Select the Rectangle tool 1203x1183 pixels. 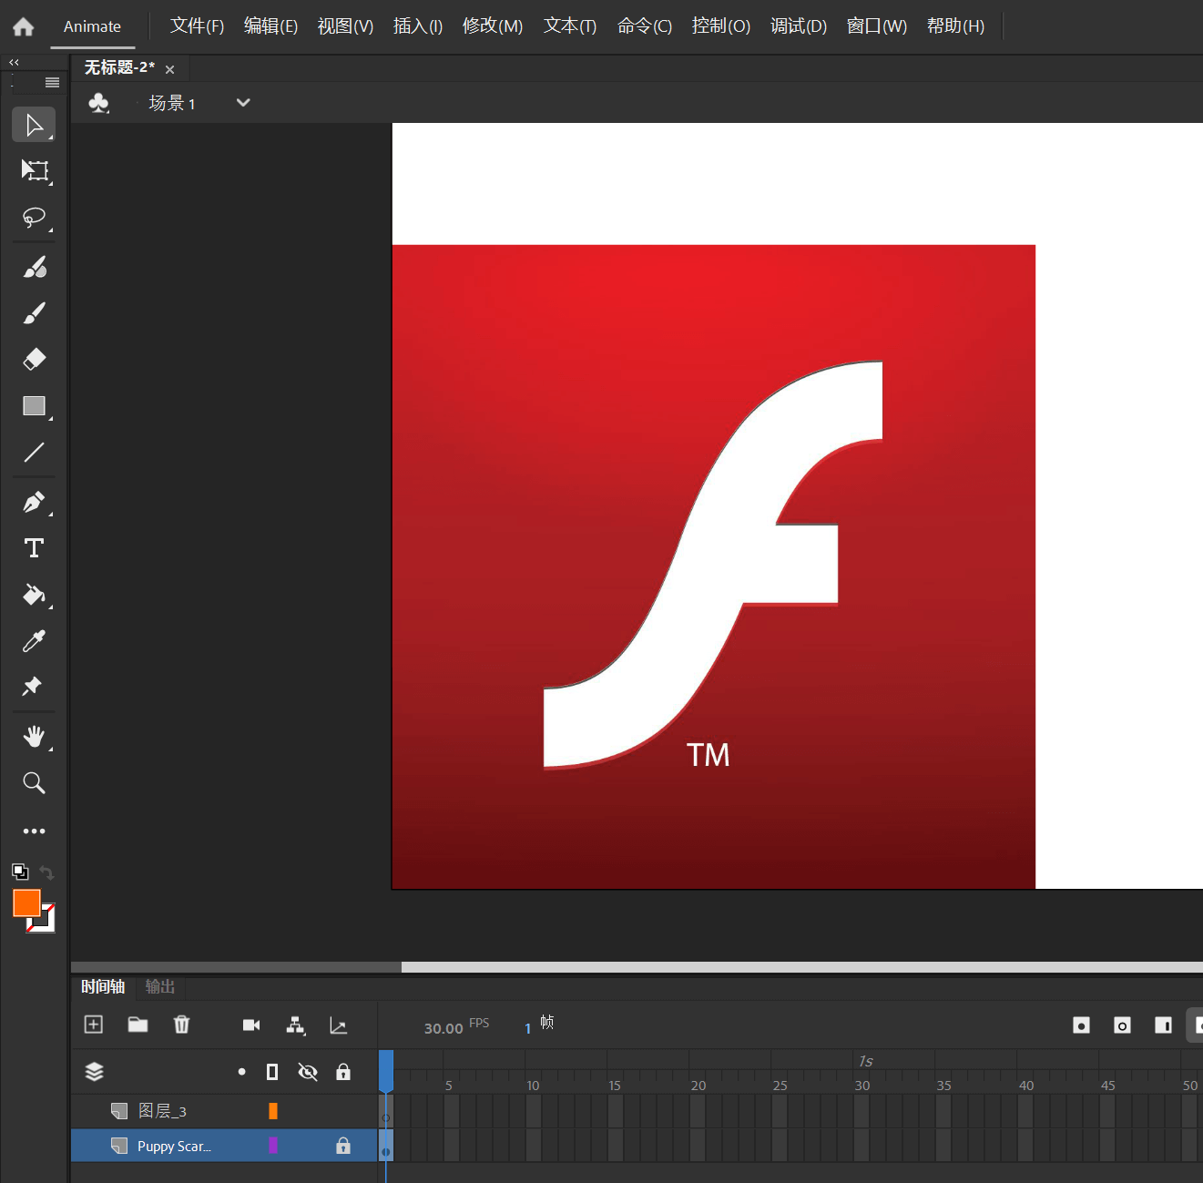[x=34, y=405]
